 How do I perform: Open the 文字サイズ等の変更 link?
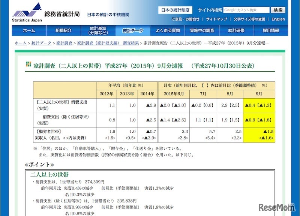[x=249, y=19]
